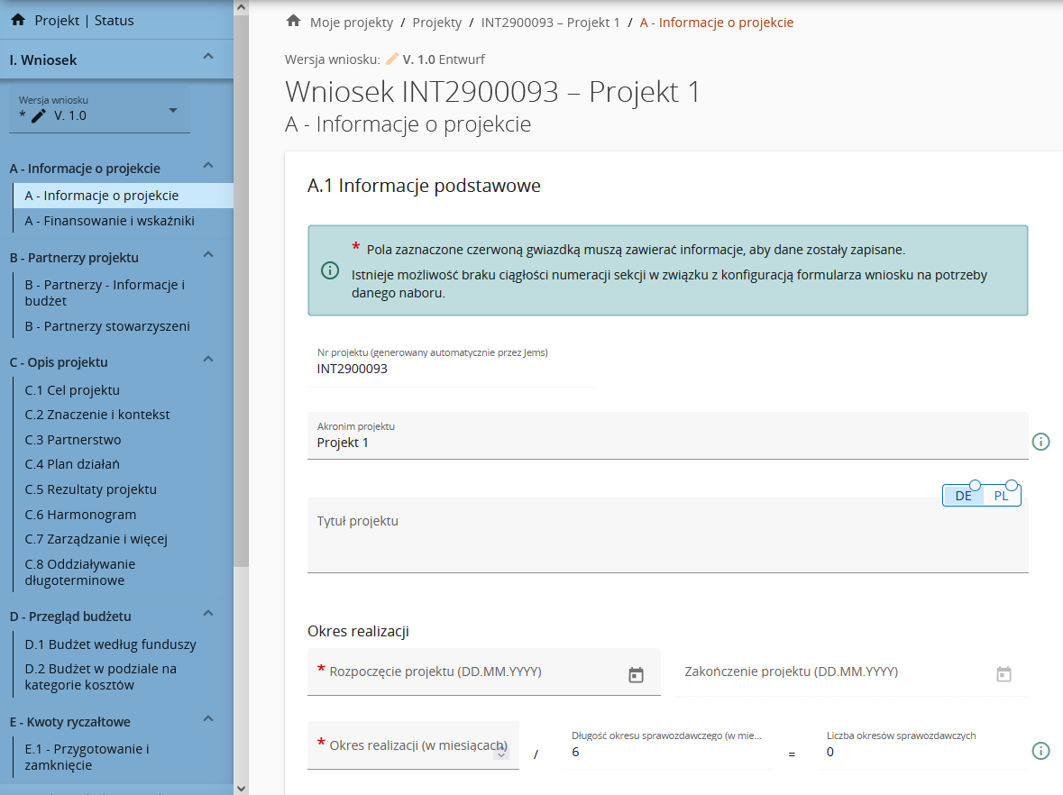Screen dimensions: 1063x795
Task: Open A - Finansowanie i wskaźniki page
Action: point(109,221)
